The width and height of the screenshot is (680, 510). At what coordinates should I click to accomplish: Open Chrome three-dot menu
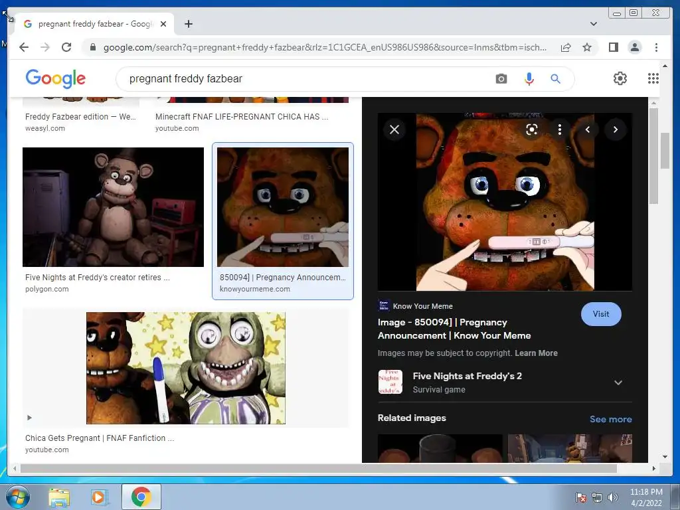pyautogui.click(x=656, y=47)
